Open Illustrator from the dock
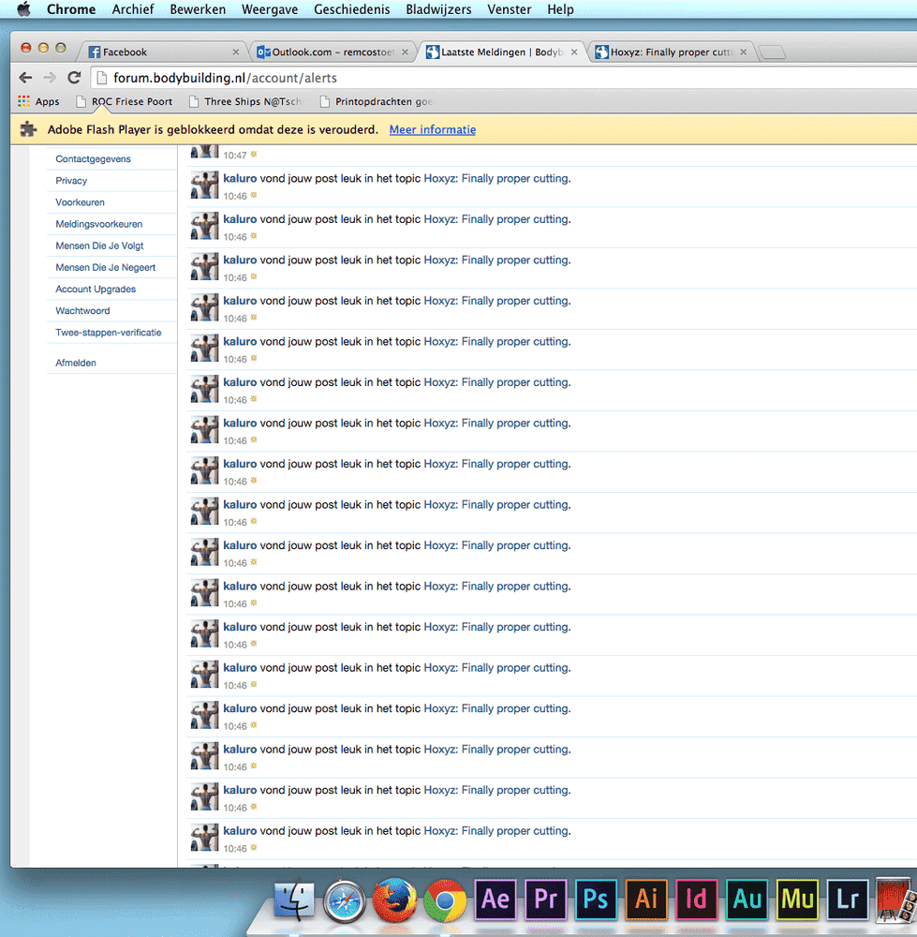917x937 pixels. [x=646, y=900]
